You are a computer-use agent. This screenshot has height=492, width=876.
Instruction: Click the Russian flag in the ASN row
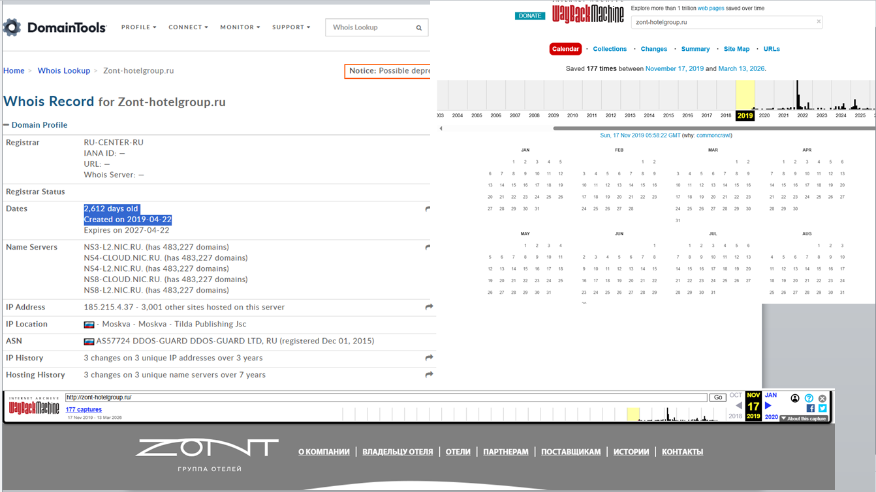(x=89, y=341)
